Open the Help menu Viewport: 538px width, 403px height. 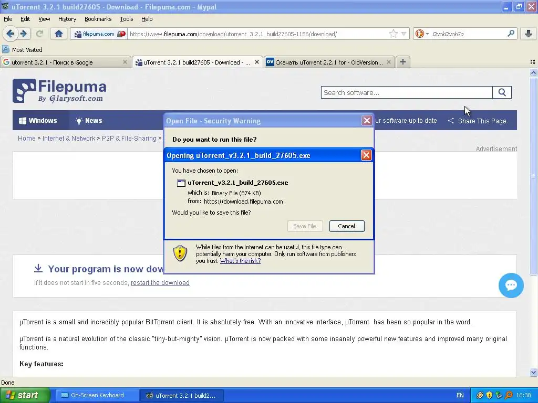tap(147, 19)
